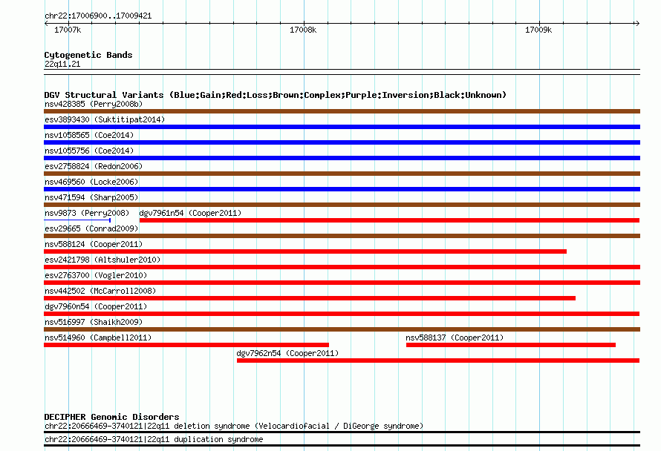Image resolution: width=661 pixels, height=451 pixels.
Task: Select the 22q11.21 band label
Action: (62, 64)
